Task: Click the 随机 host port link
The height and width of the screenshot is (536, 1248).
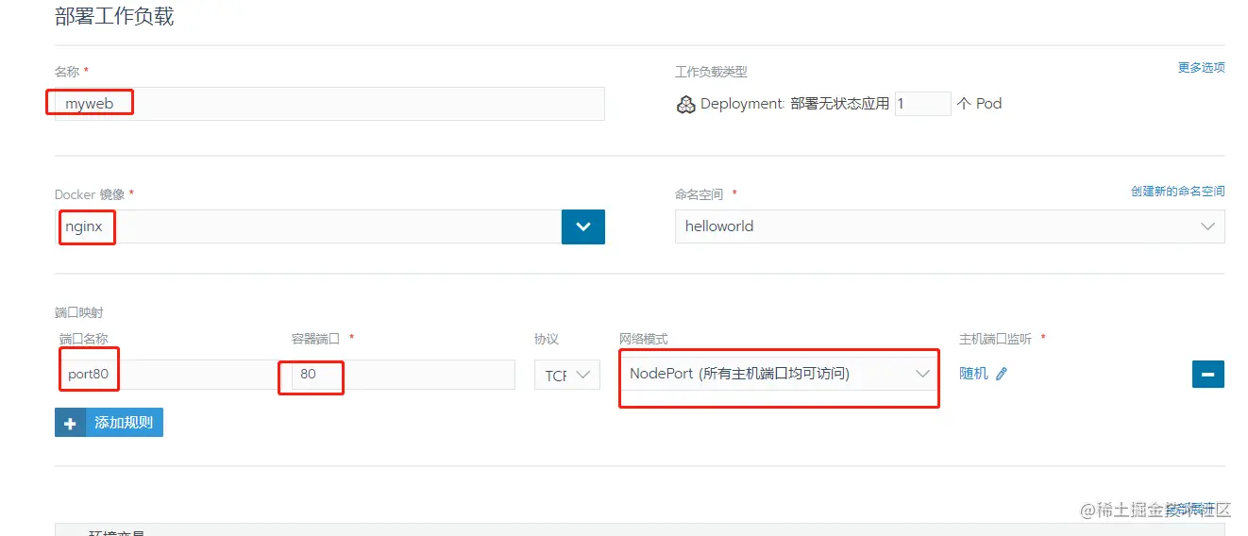Action: (973, 374)
